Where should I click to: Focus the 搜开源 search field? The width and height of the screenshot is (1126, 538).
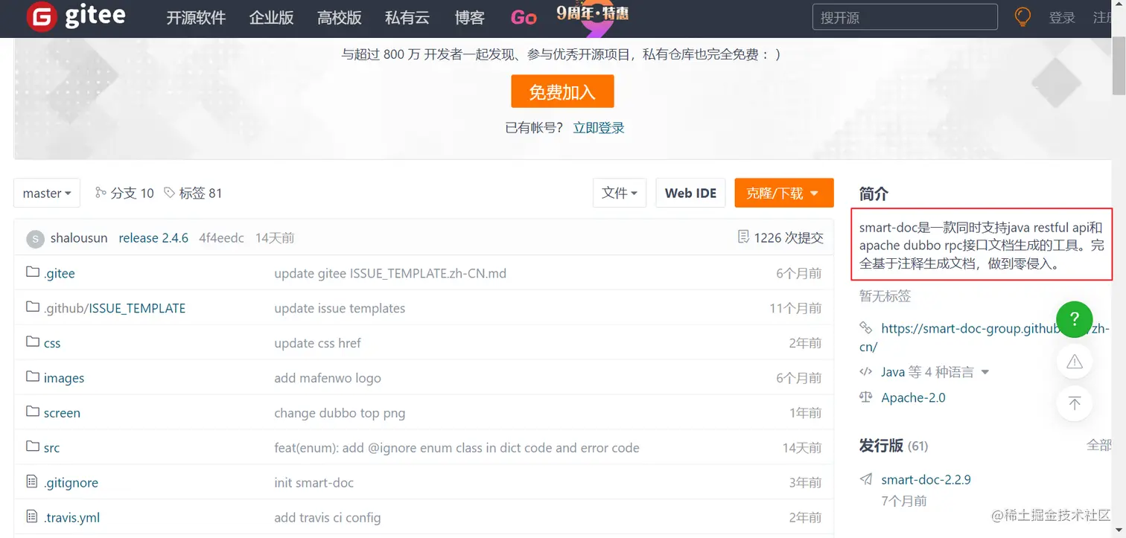coord(905,17)
